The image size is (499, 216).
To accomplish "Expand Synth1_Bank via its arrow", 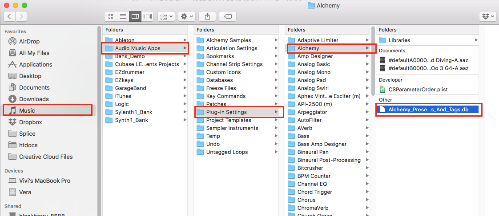I will (185, 120).
